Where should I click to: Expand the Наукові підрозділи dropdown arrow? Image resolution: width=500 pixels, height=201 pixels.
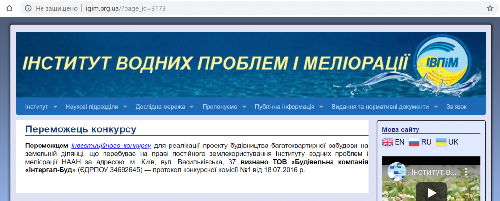click(x=125, y=107)
